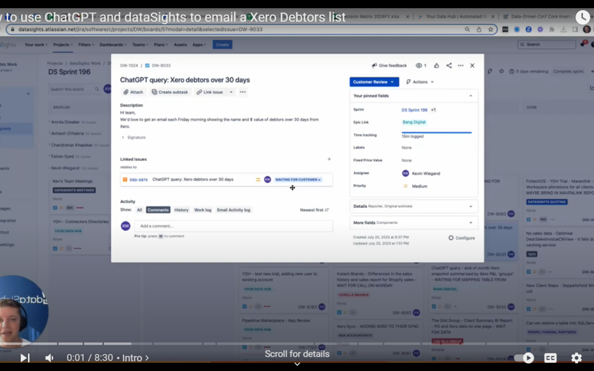594x371 pixels.
Task: Click the blue Create button
Action: pos(222,45)
